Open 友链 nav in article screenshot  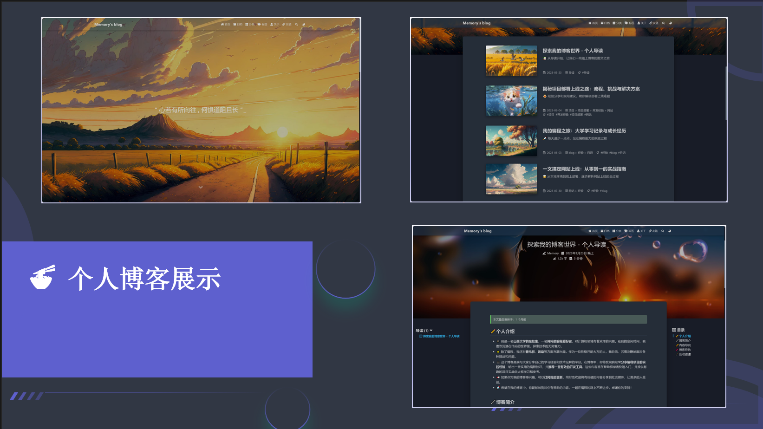(654, 231)
